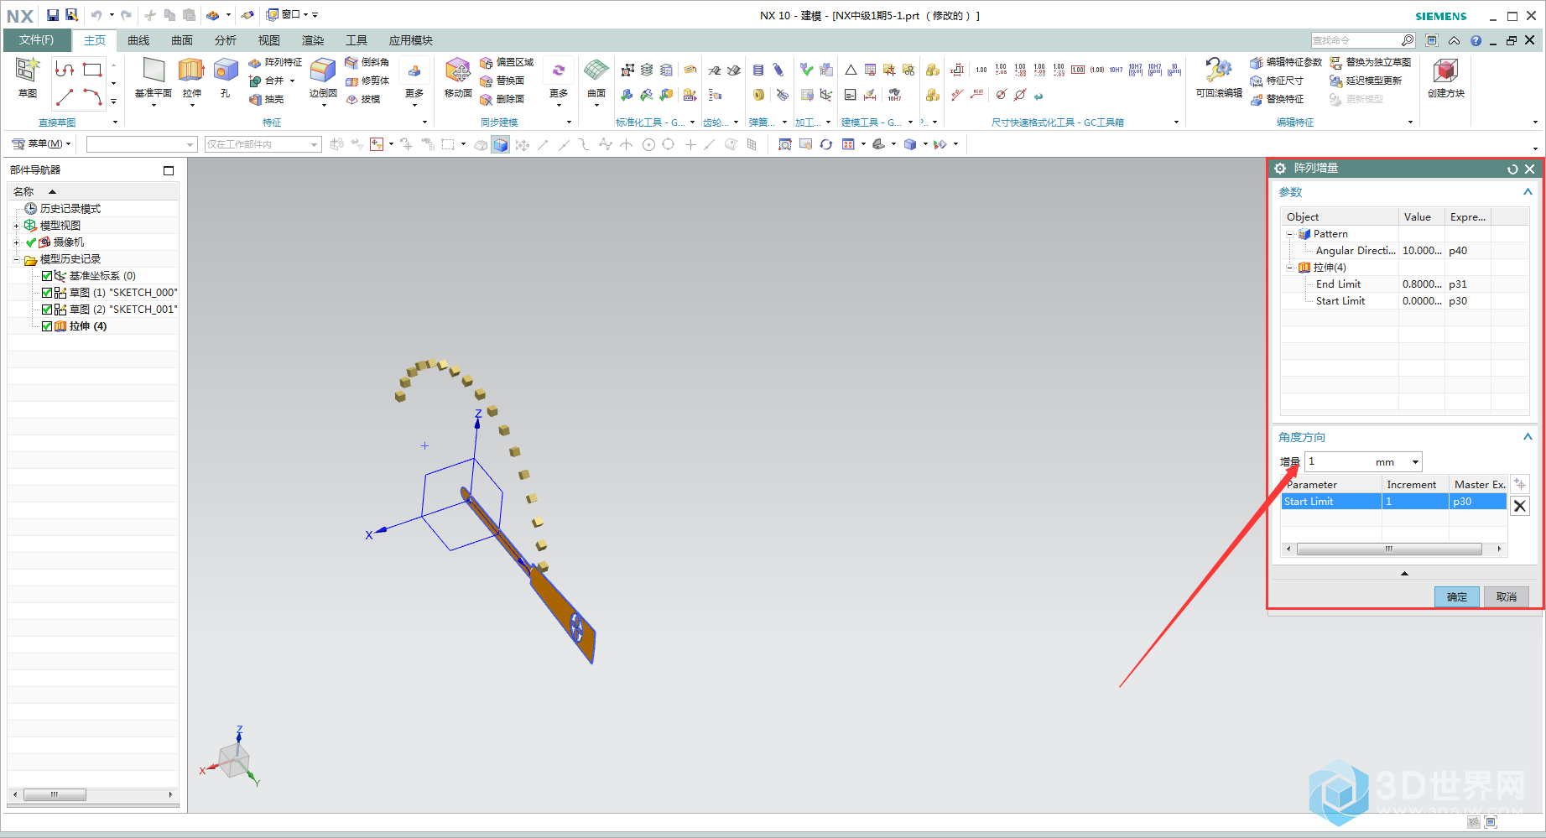This screenshot has height=838, width=1546.
Task: Switch to the 分析 tab
Action: tap(226, 40)
